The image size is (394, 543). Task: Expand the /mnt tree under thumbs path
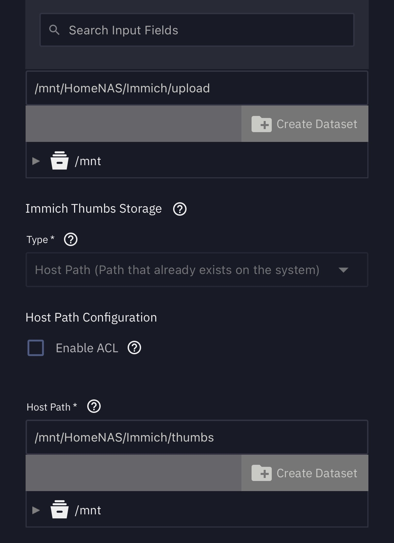point(36,510)
